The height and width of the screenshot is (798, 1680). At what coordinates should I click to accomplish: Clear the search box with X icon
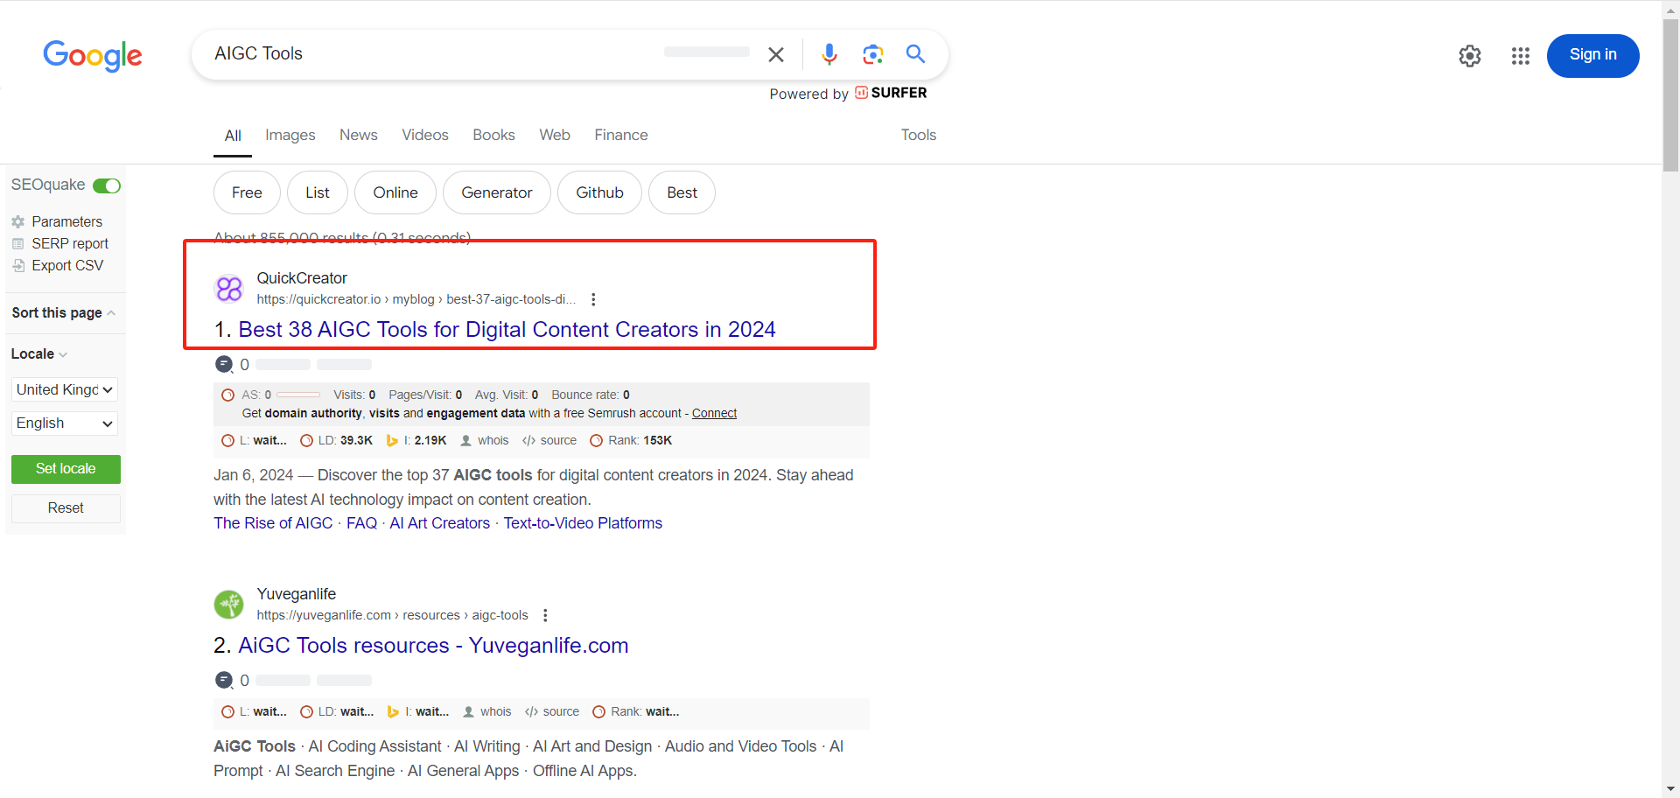click(x=775, y=54)
